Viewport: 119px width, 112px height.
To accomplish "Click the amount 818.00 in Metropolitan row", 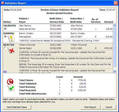I will click(x=109, y=37).
